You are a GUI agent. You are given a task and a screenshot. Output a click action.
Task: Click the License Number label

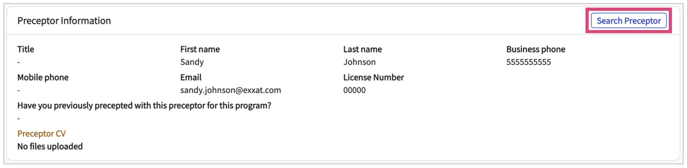point(373,77)
